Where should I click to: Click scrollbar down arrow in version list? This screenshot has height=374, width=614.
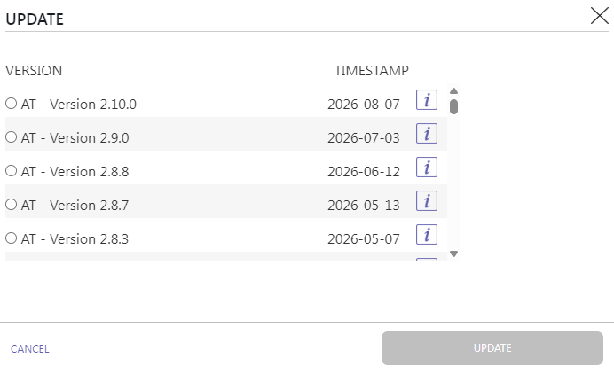point(453,253)
